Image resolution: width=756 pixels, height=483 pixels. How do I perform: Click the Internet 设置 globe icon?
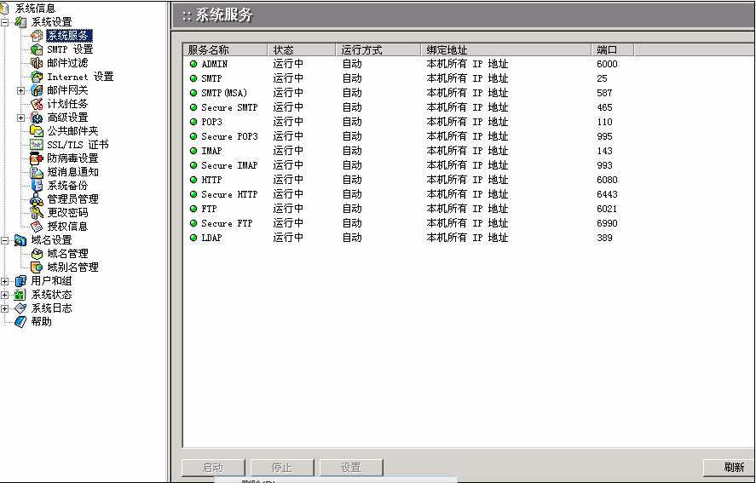tap(37, 77)
